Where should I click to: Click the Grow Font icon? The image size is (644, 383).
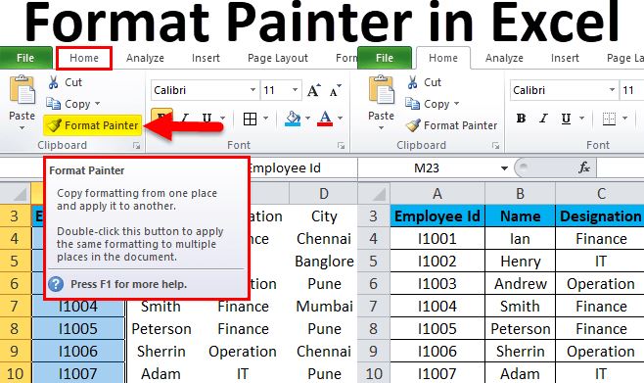[314, 91]
